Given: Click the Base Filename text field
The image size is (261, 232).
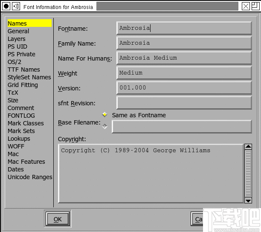Looking at the screenshot, I should click(182, 127).
